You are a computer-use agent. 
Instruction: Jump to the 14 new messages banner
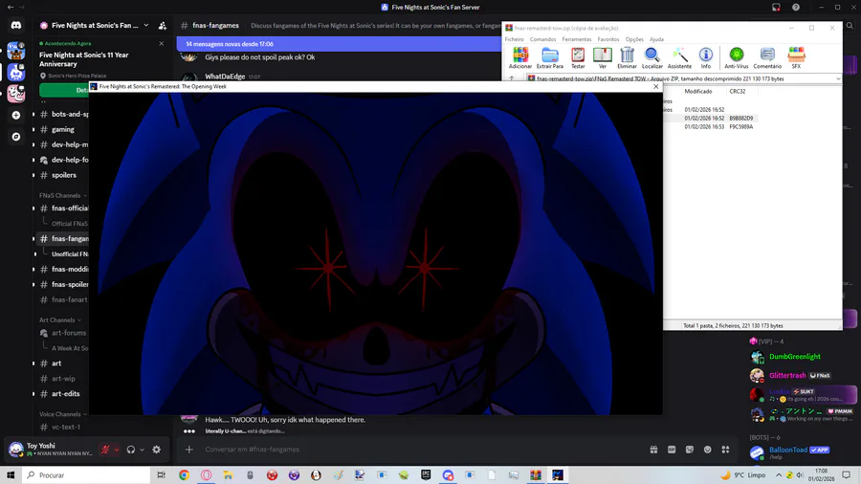[x=339, y=44]
